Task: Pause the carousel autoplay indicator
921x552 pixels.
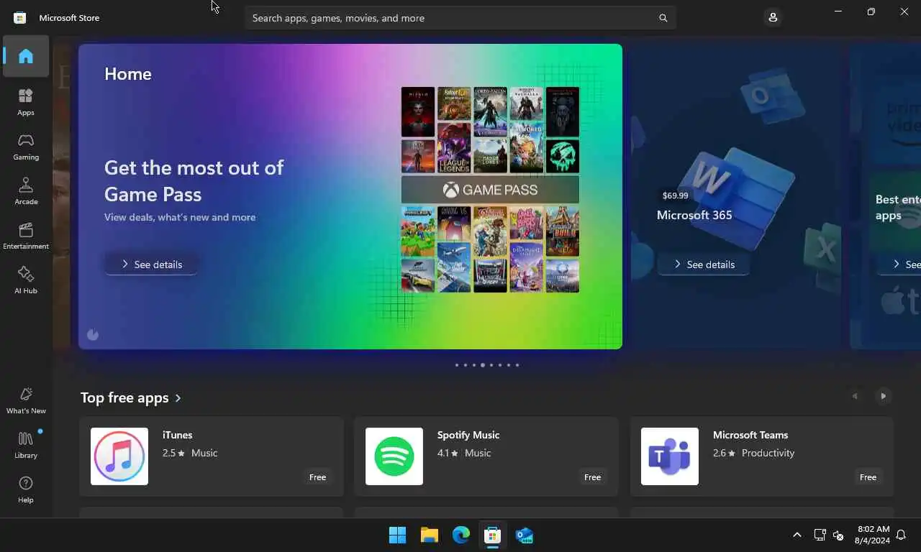Action: tap(93, 334)
